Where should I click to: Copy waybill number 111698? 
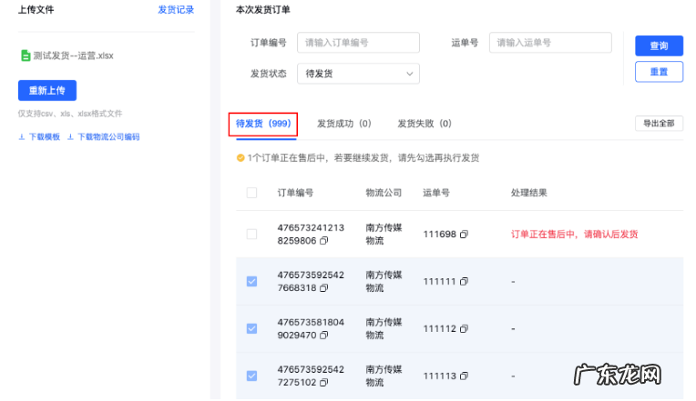[464, 234]
